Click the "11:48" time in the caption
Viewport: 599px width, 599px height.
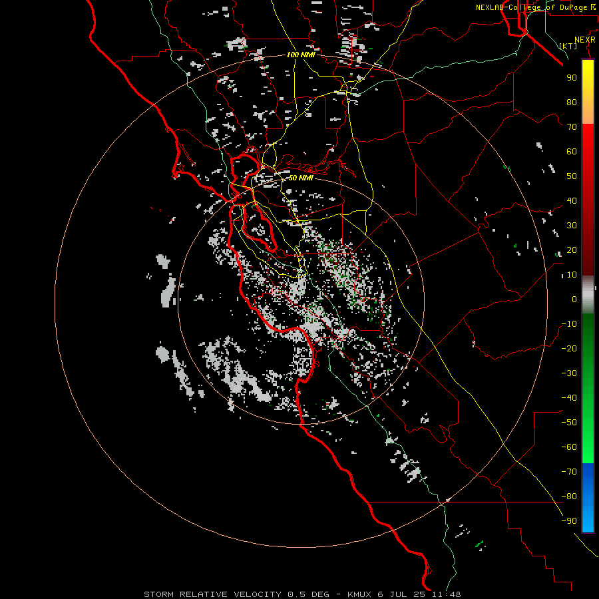click(446, 594)
